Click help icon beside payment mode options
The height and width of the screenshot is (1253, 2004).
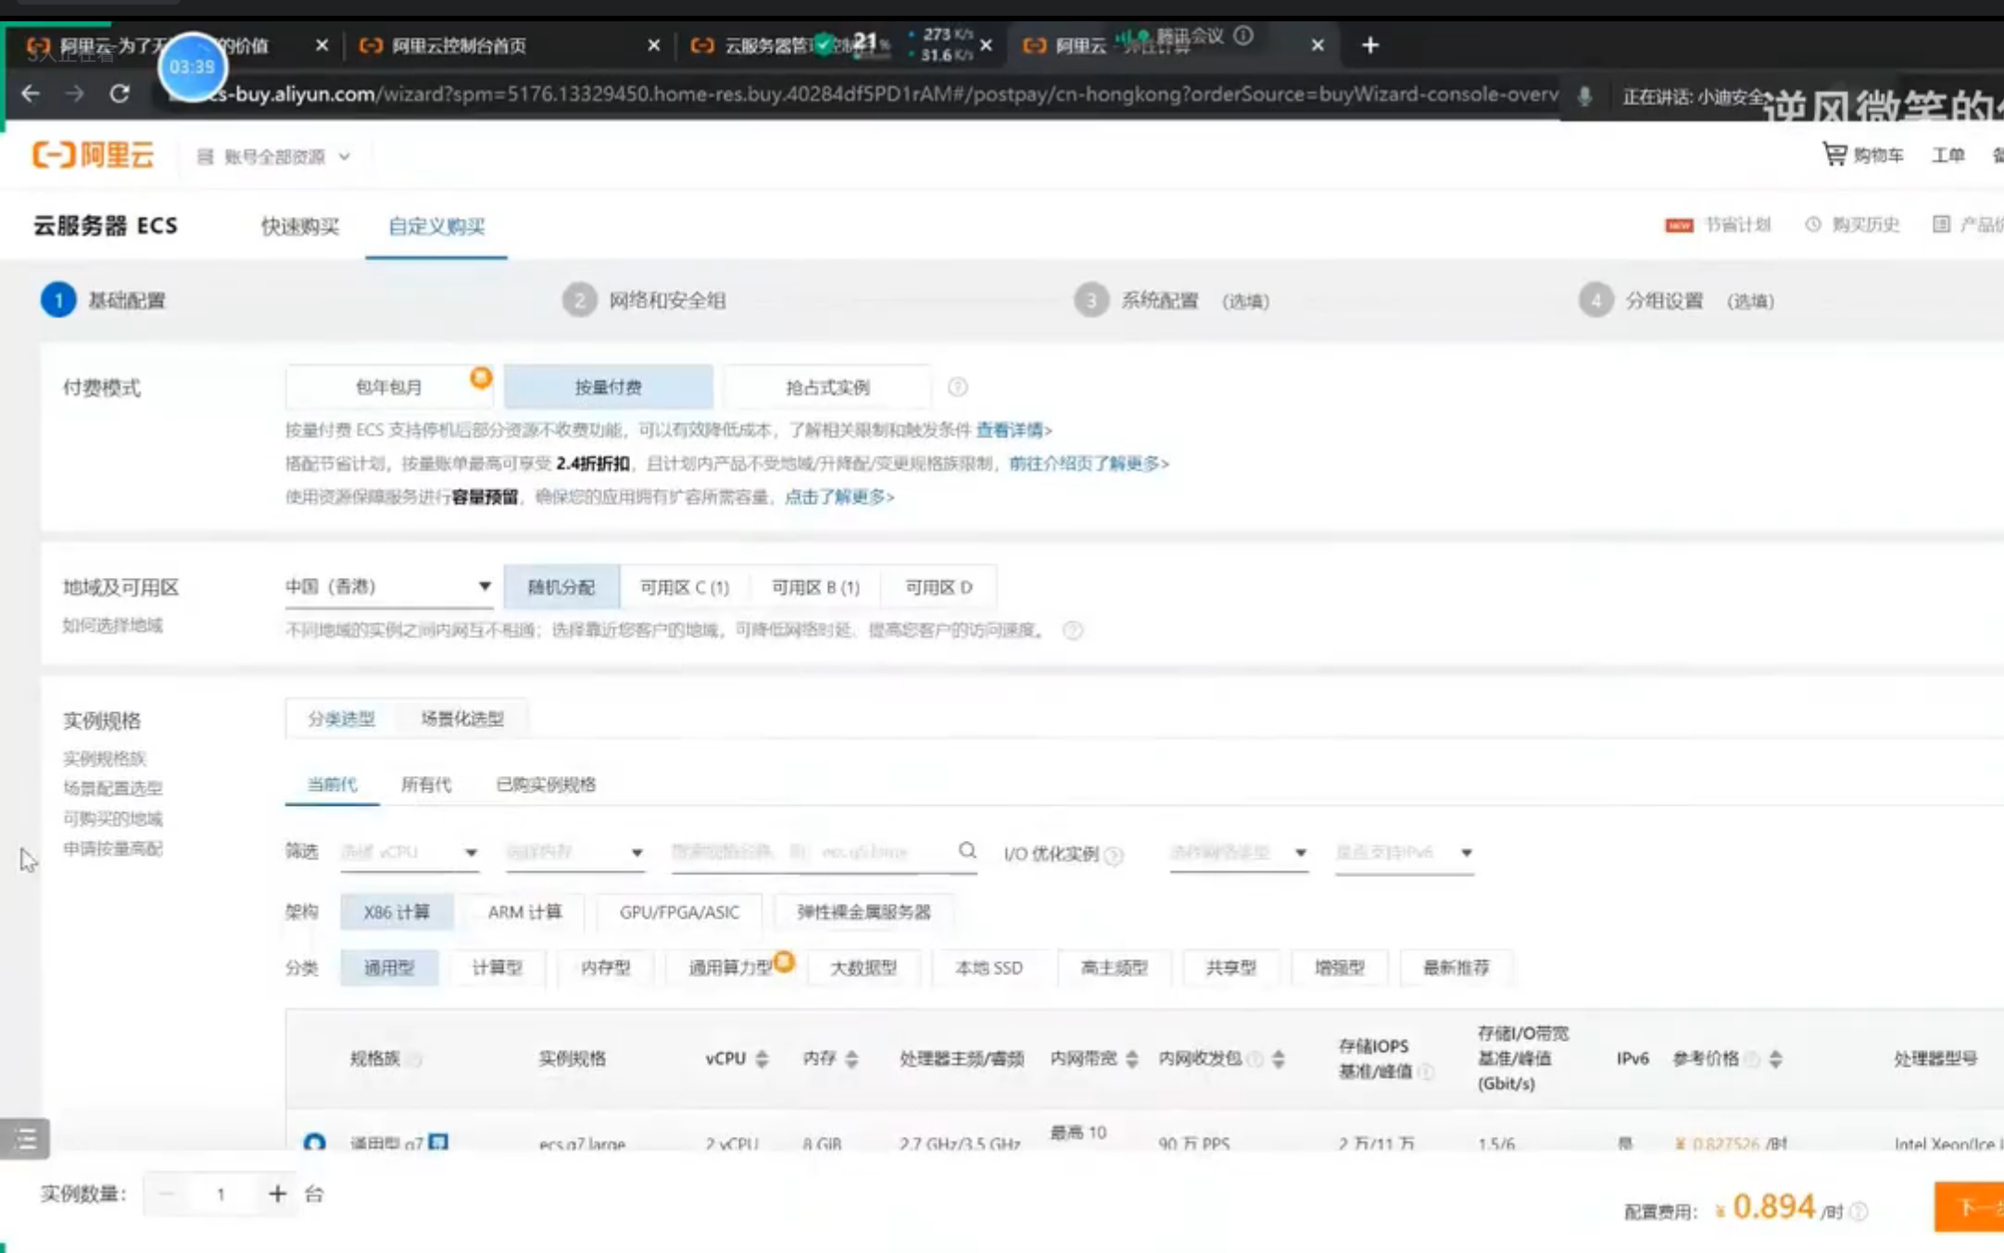[957, 387]
